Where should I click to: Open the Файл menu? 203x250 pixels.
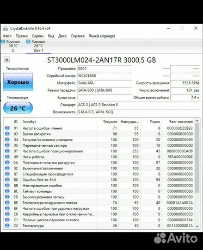coord(7,36)
